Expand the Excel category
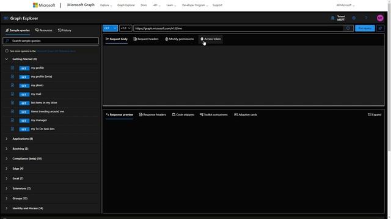 (x=7, y=178)
